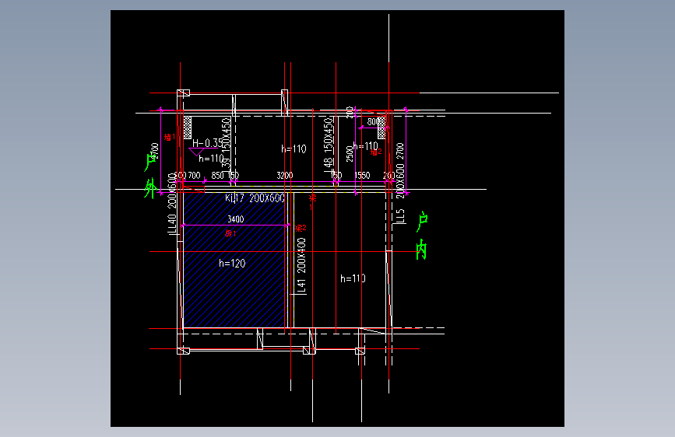
Task: Click the 3400 dimension text
Action: [x=235, y=219]
